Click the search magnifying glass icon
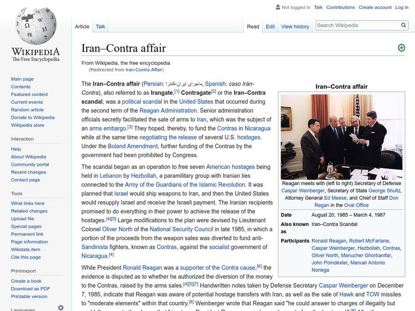The image size is (415, 311). pos(404,25)
